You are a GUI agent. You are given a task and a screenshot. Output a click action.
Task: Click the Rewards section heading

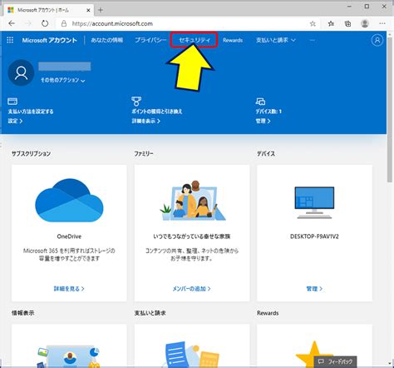(x=268, y=313)
